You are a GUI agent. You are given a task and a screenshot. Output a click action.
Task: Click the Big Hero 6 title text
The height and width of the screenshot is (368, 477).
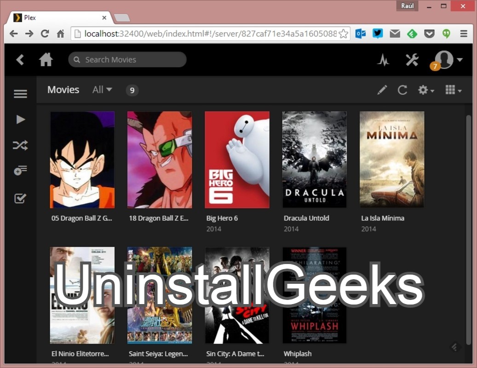(222, 218)
